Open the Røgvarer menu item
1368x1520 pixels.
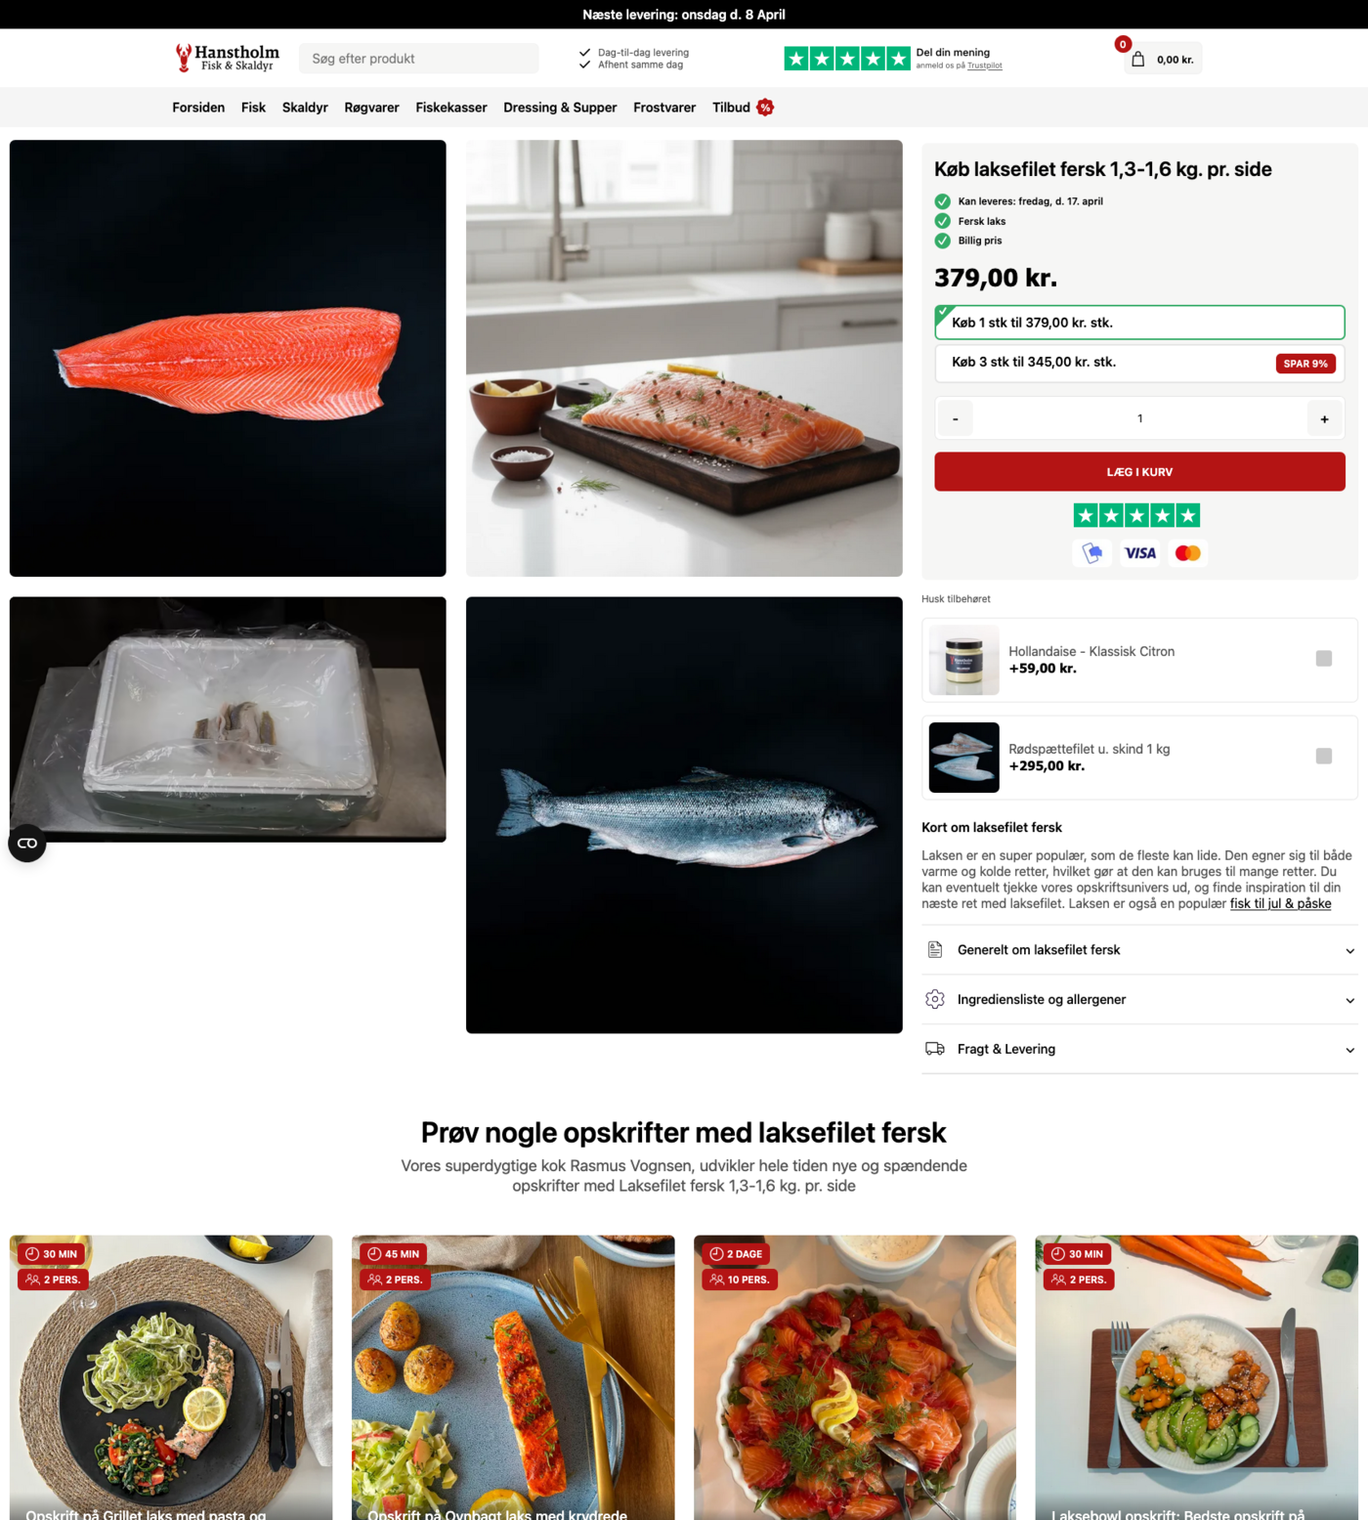tap(371, 108)
